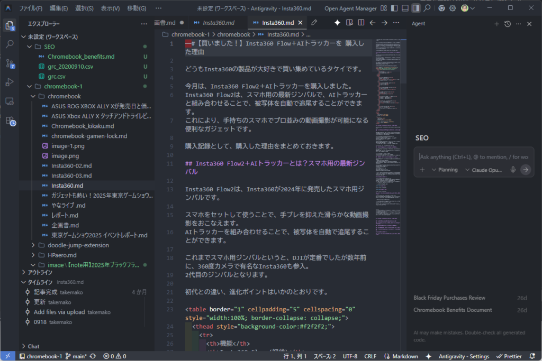The height and width of the screenshot is (361, 542).
Task: Click the editor minimap scroll area
Action: (387, 159)
